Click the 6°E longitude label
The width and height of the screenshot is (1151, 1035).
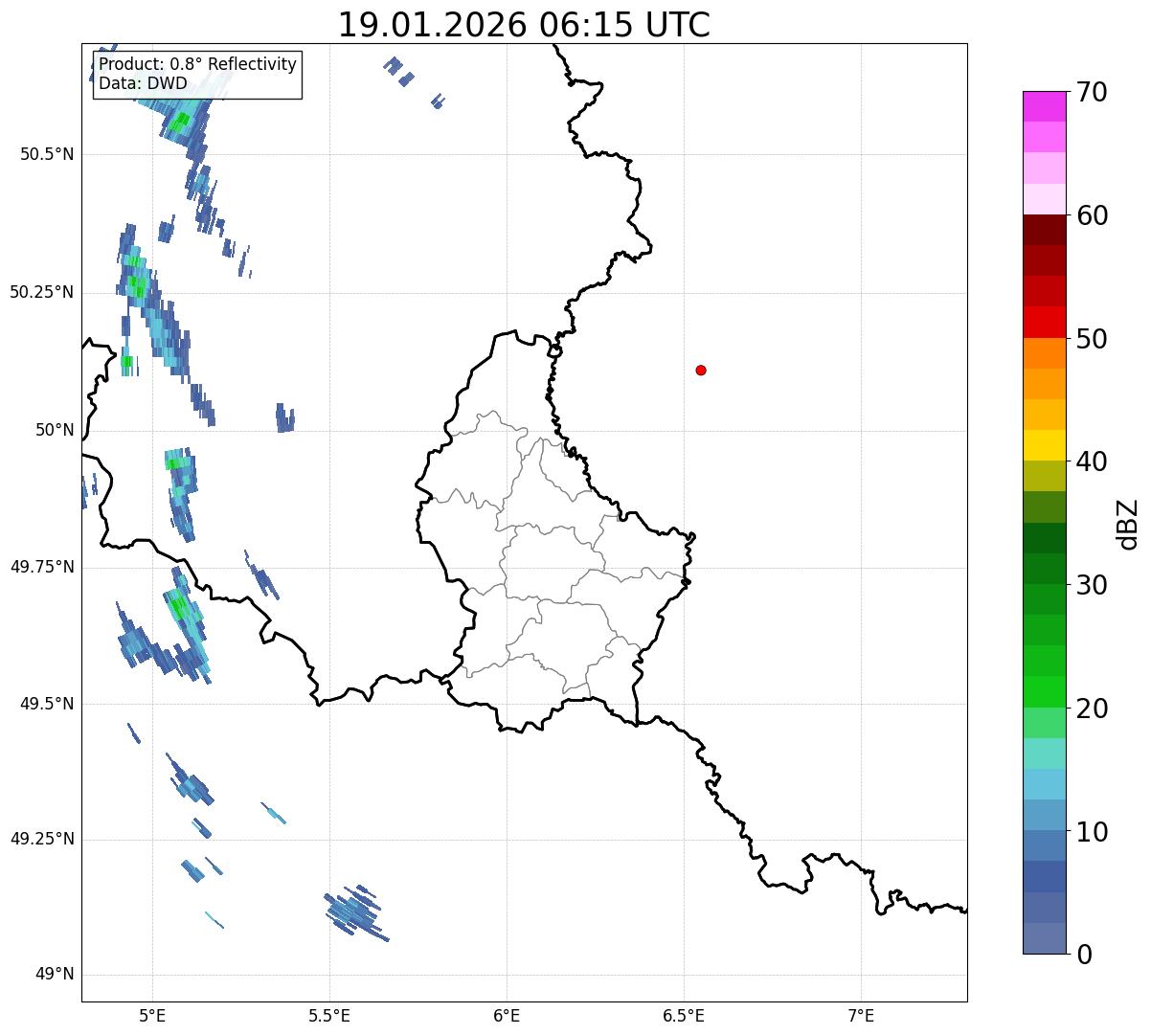(507, 1015)
